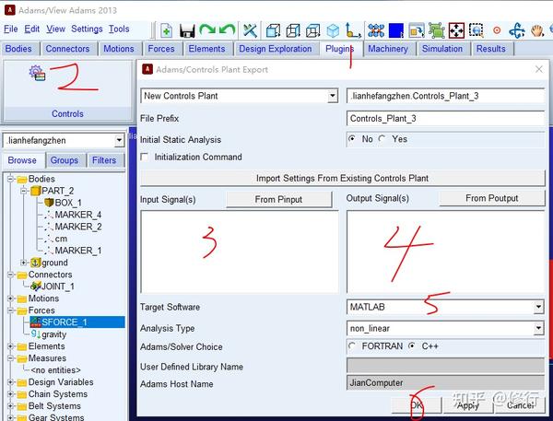Open the blue background color swatch
Viewport: 553px width, 421px height.
pos(395,30)
